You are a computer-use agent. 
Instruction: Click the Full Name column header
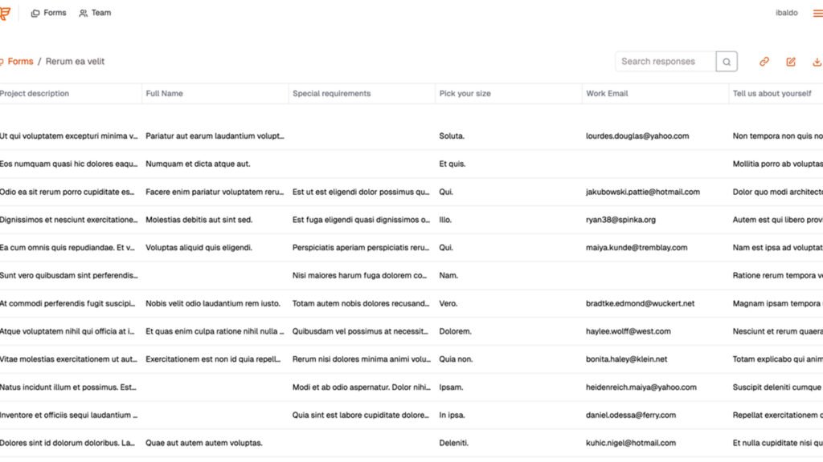click(164, 94)
